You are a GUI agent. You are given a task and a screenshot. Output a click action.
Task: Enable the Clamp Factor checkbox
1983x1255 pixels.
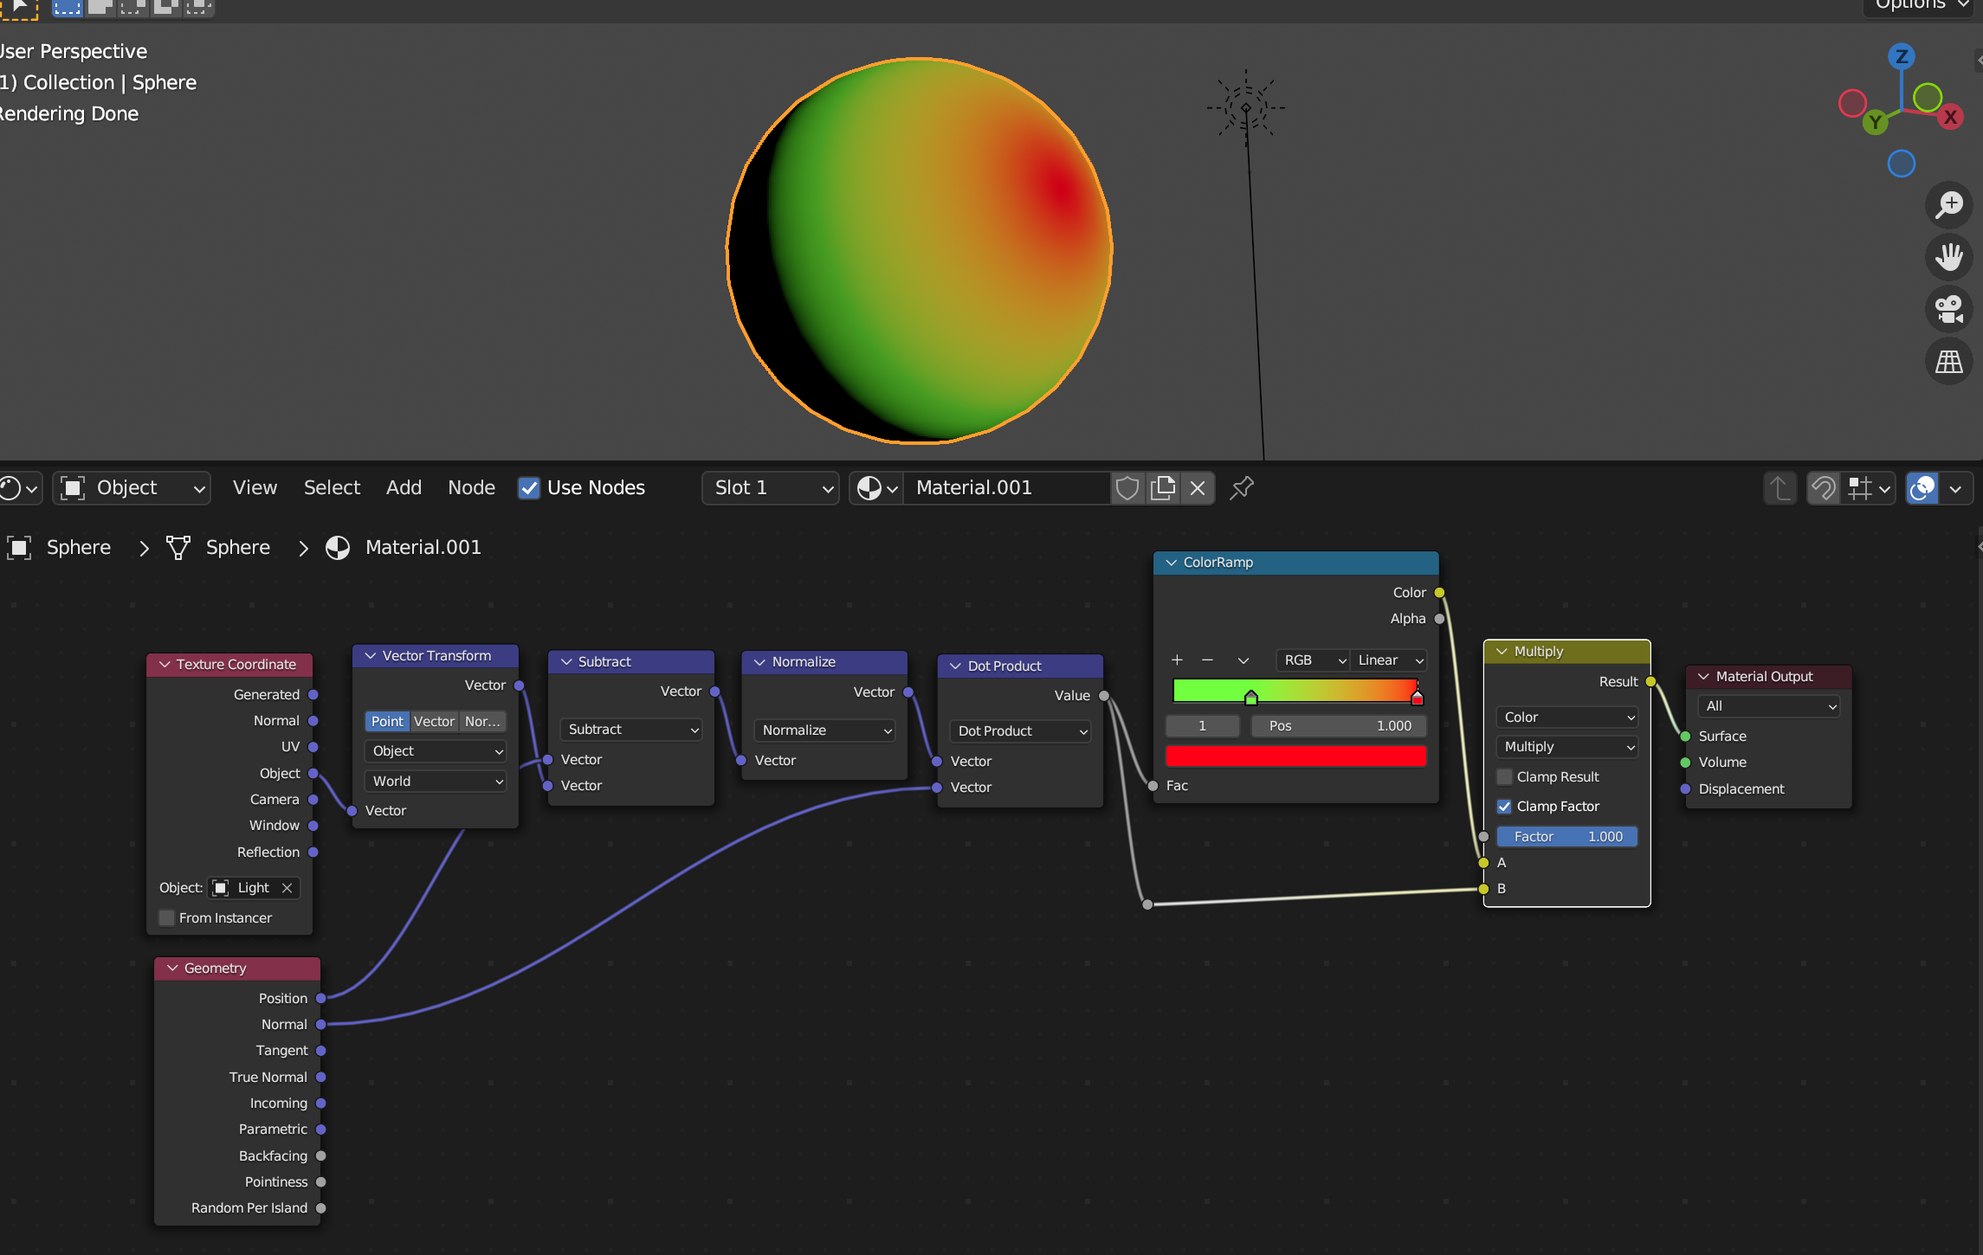(x=1503, y=806)
